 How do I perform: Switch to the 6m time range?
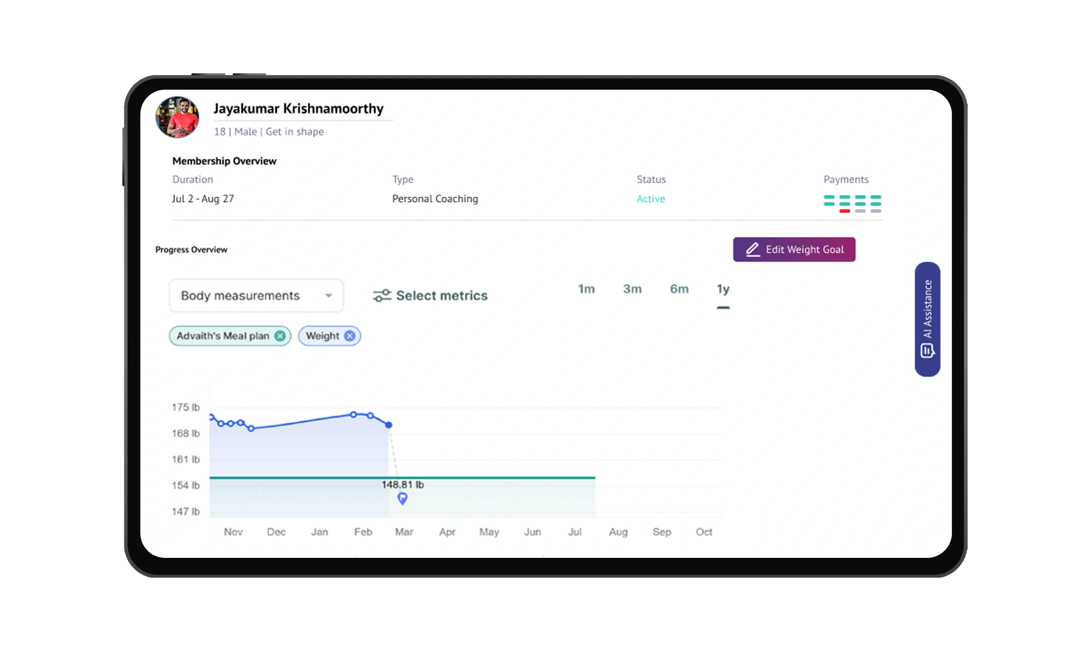coord(679,289)
